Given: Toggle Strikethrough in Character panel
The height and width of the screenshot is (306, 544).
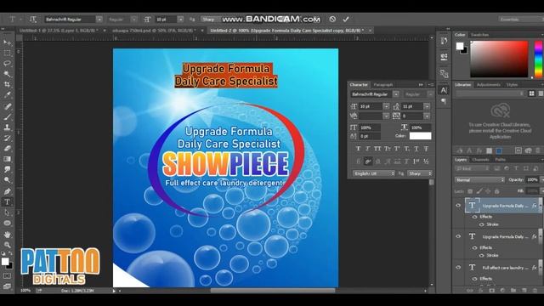Looking at the screenshot, I should (x=426, y=149).
